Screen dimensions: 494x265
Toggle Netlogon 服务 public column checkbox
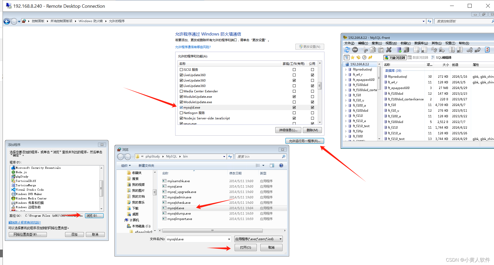(312, 113)
